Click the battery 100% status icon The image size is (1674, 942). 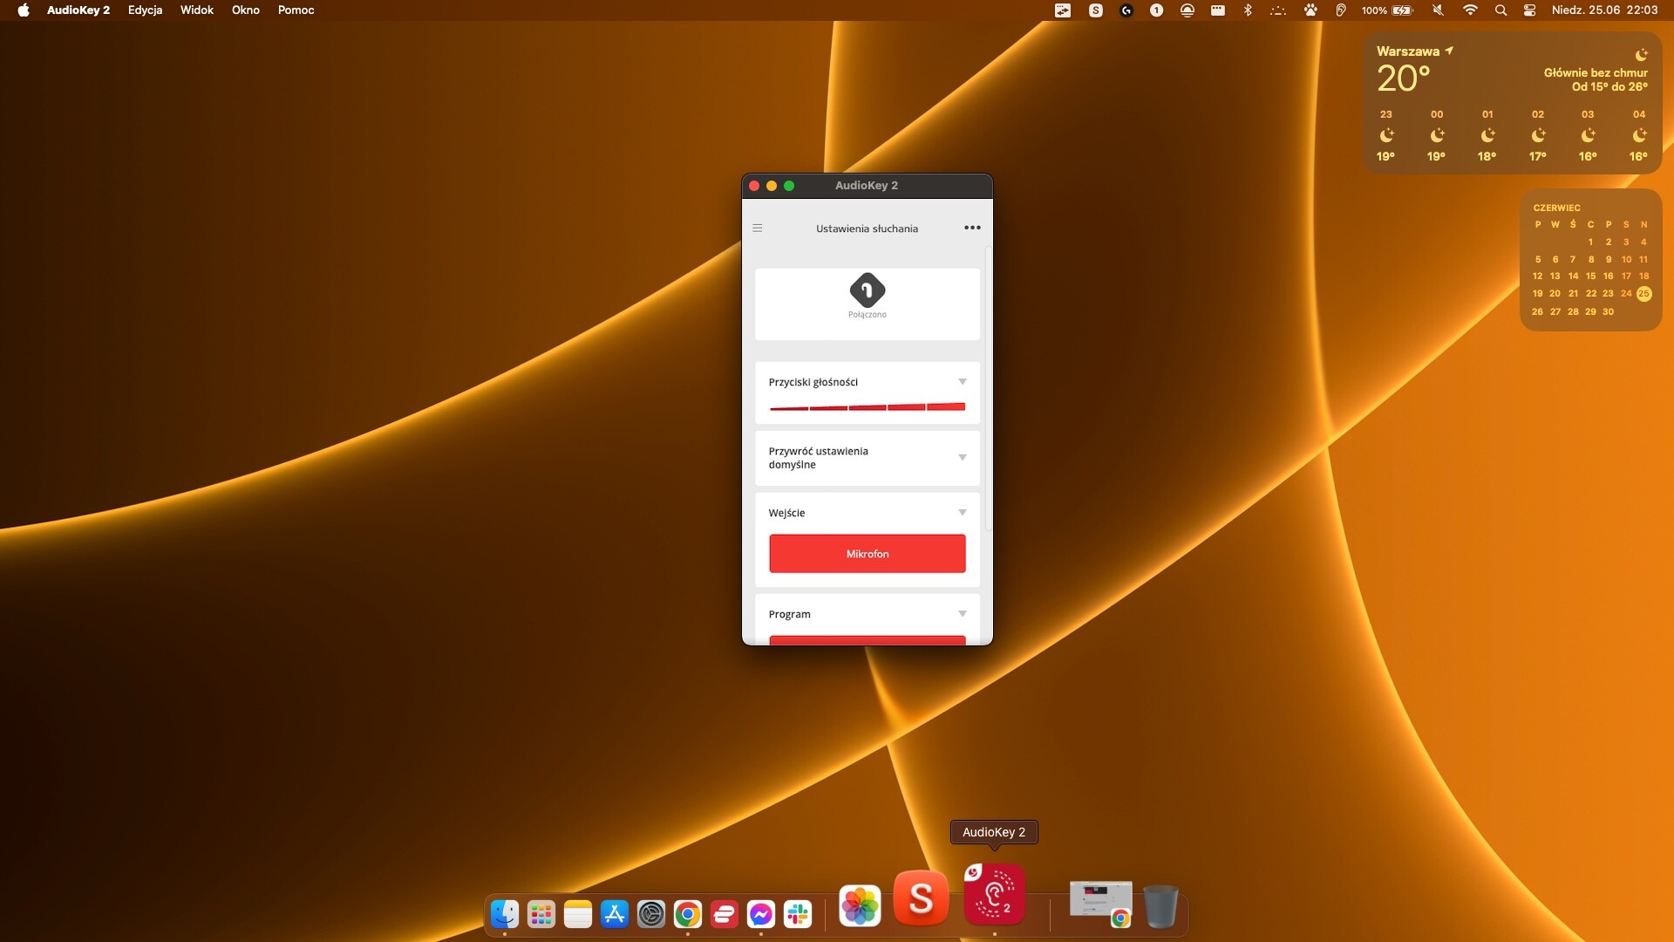1387,10
